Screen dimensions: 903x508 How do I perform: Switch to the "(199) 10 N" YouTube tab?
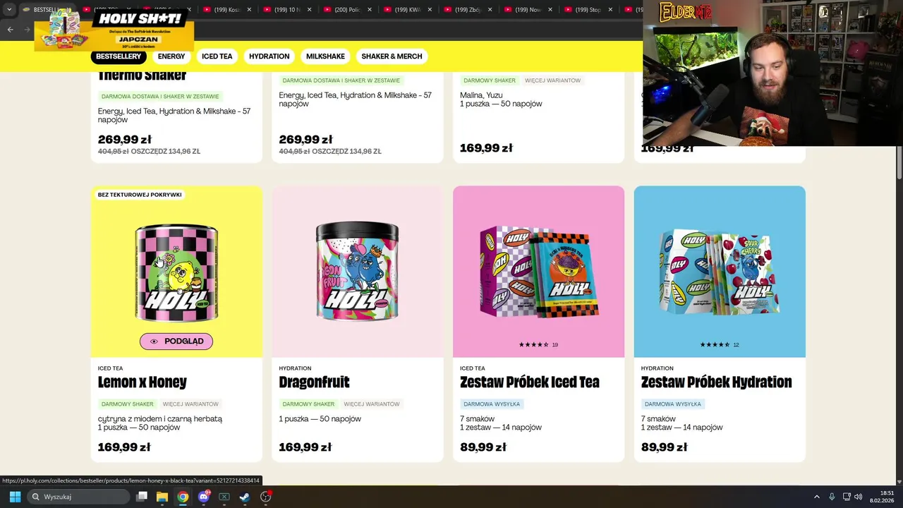coord(287,10)
